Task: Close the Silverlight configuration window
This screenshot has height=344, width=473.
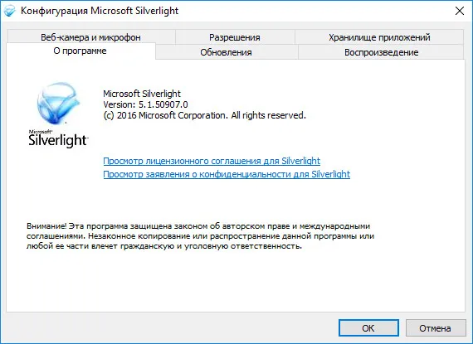Action: (x=460, y=11)
